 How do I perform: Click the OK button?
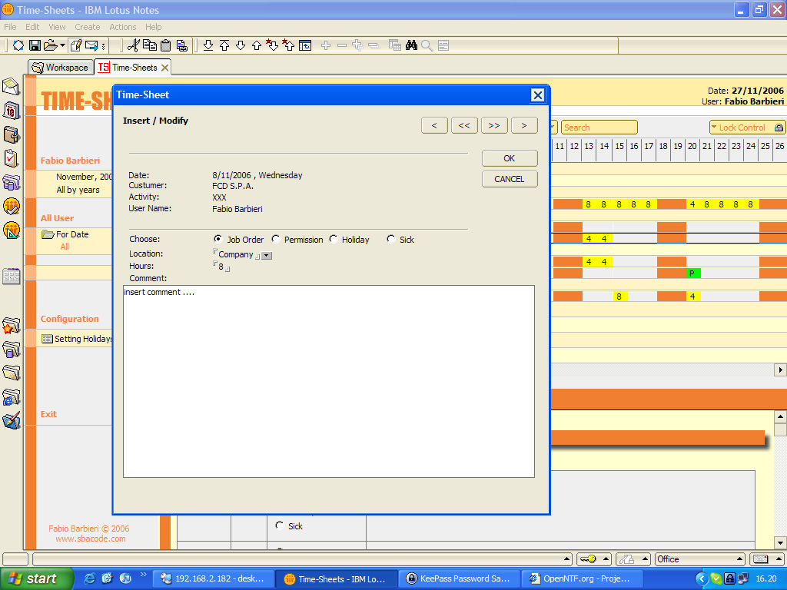coord(510,158)
